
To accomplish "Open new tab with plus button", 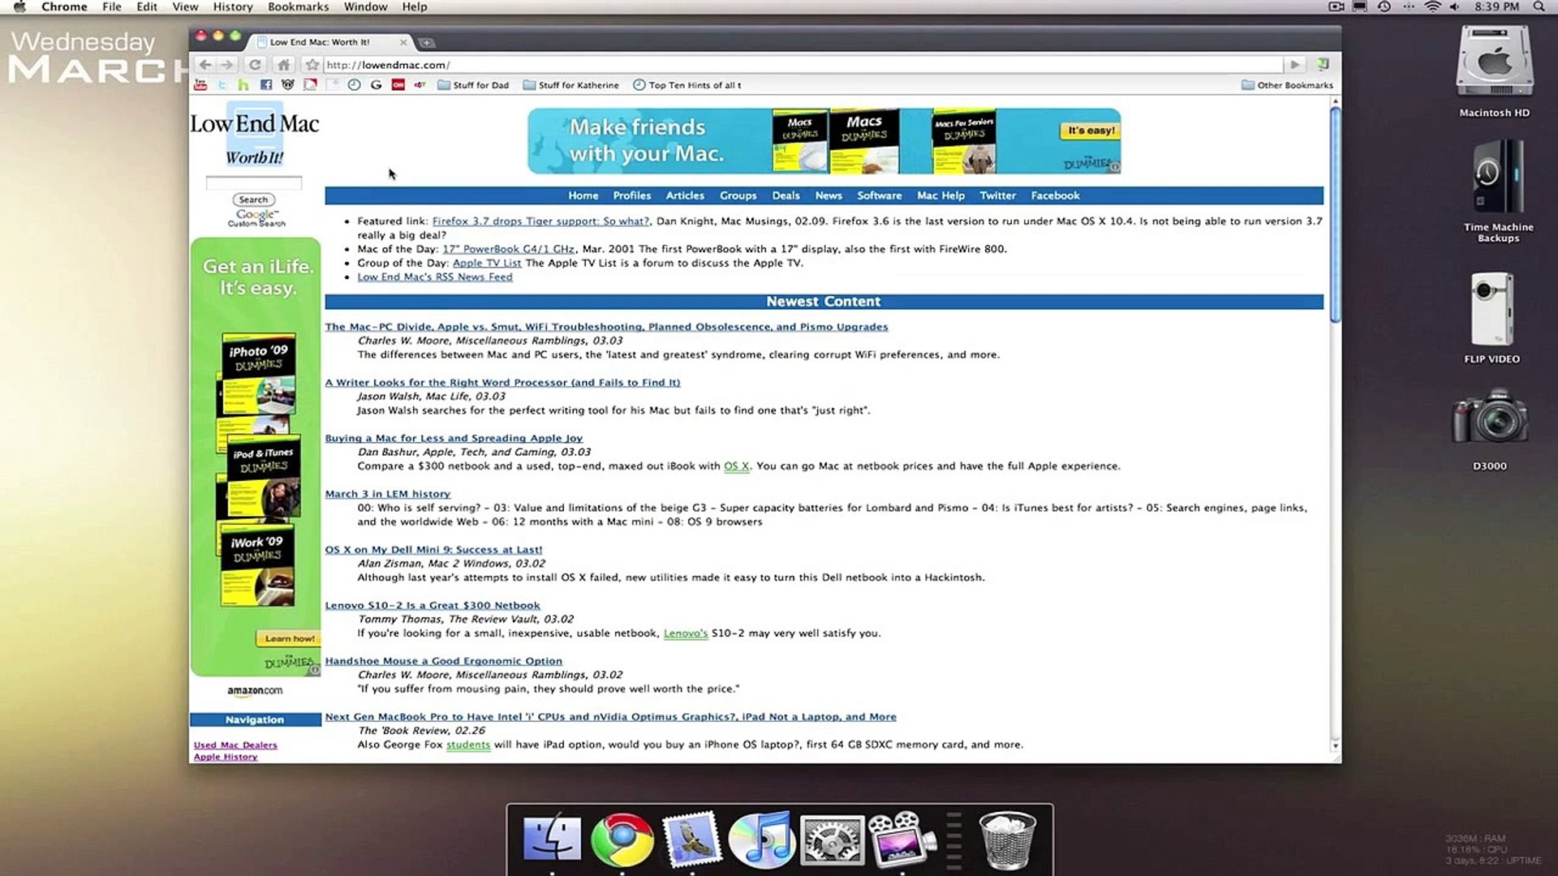I will (x=427, y=43).
